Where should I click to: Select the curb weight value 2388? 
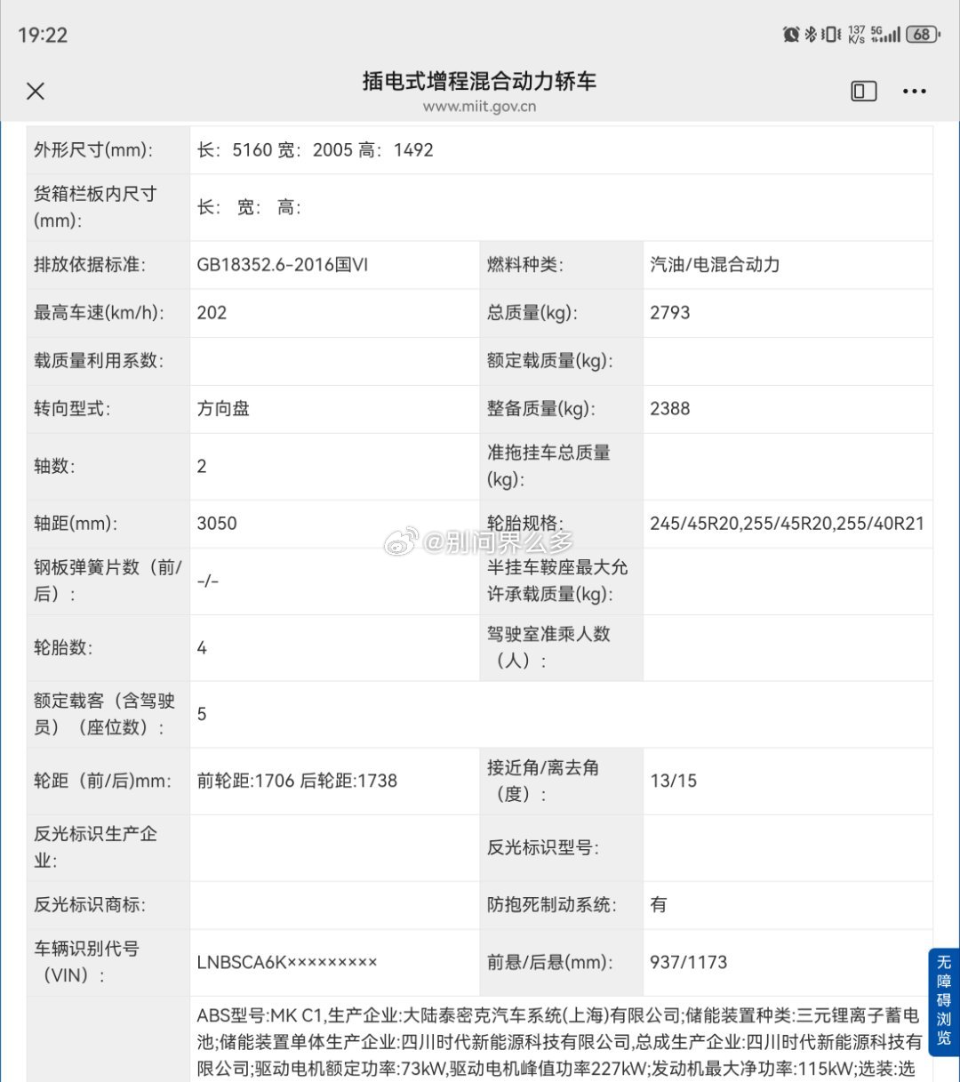click(670, 408)
